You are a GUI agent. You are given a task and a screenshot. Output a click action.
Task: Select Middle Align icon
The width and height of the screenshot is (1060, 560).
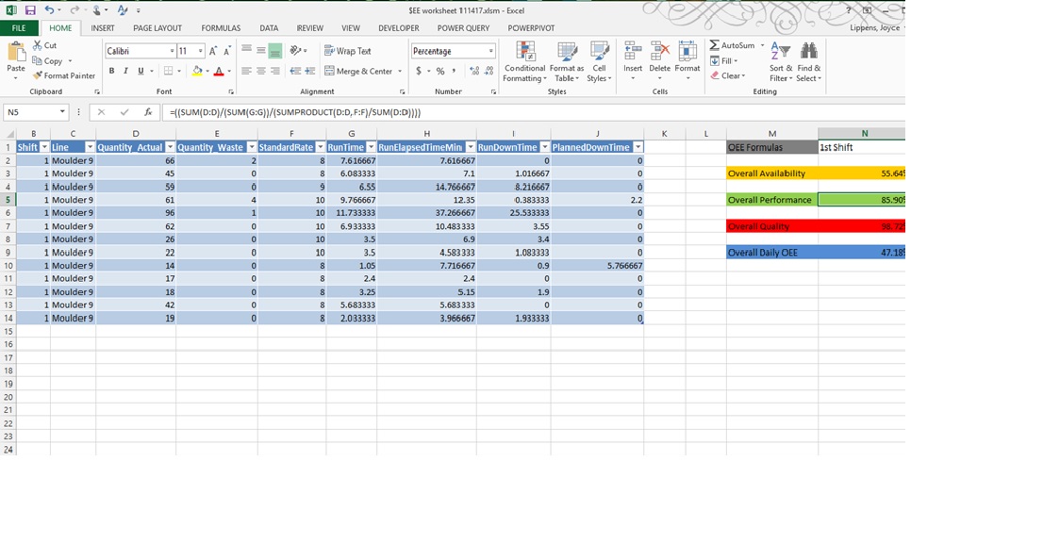click(x=261, y=51)
